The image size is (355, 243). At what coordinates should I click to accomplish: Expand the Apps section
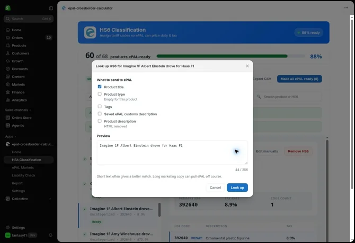pyautogui.click(x=11, y=136)
